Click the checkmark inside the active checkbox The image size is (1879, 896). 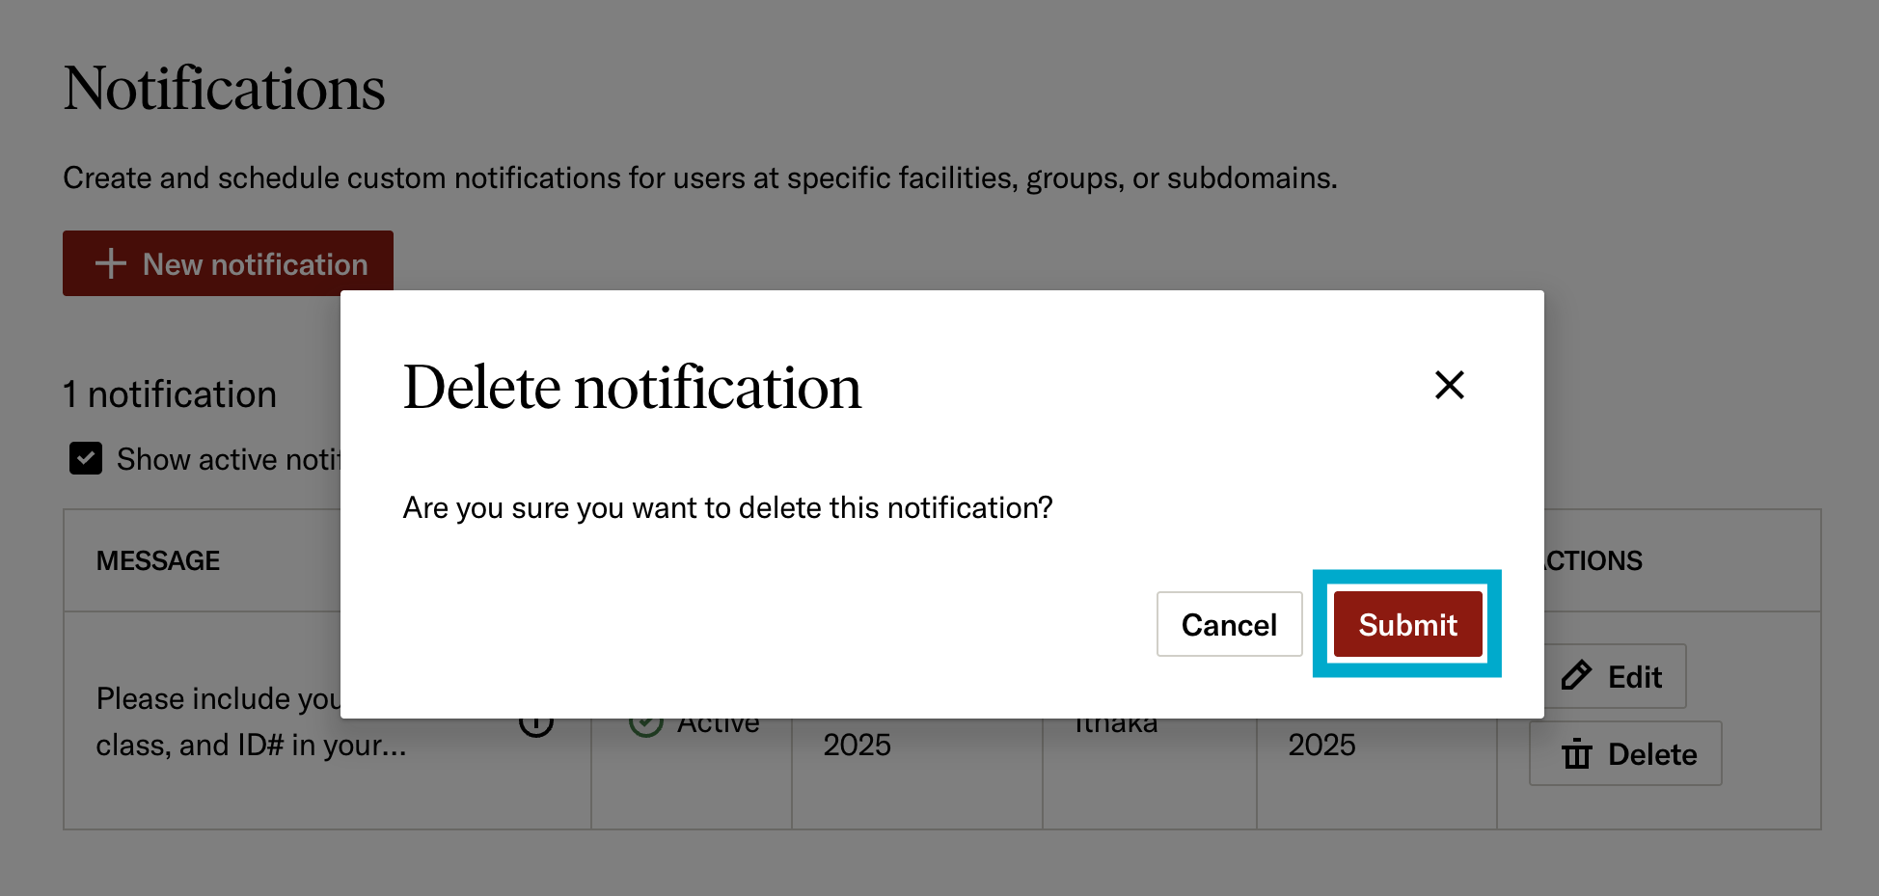(x=86, y=458)
